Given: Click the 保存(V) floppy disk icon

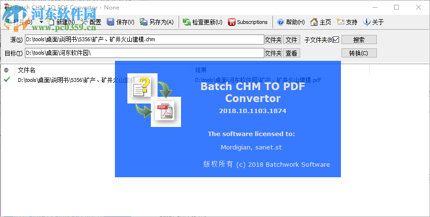Looking at the screenshot, I should [111, 22].
